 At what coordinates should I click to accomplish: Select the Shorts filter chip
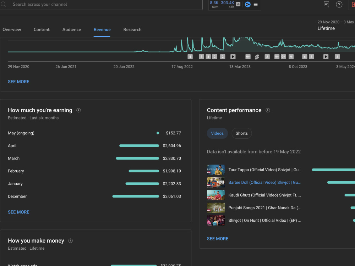click(x=241, y=133)
